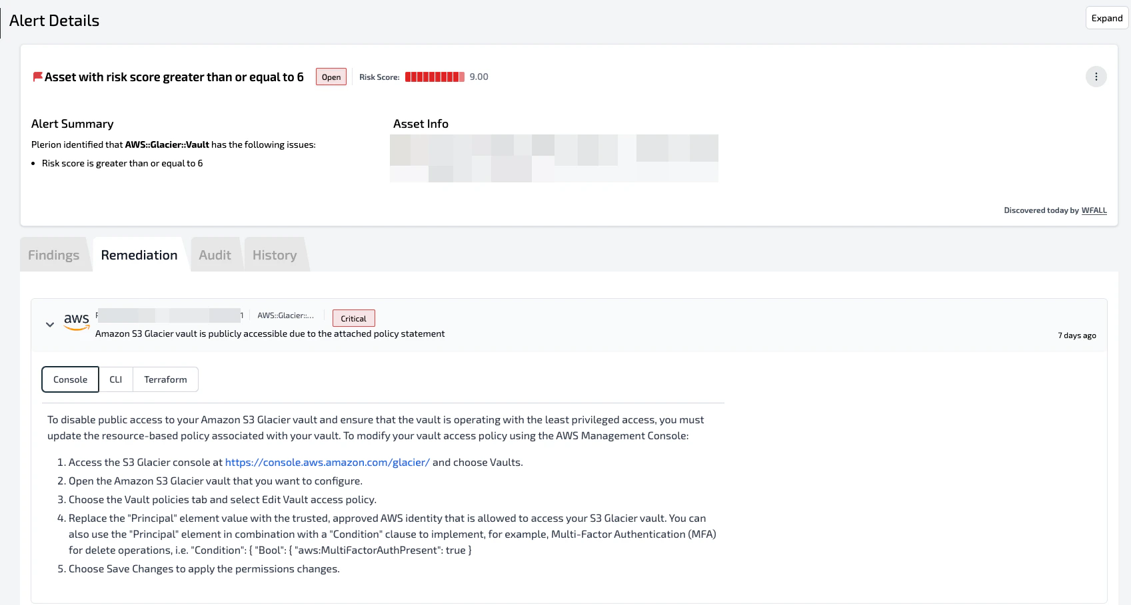This screenshot has width=1131, height=605.
Task: Click the '7 days ago' timestamp
Action: [x=1076, y=335]
